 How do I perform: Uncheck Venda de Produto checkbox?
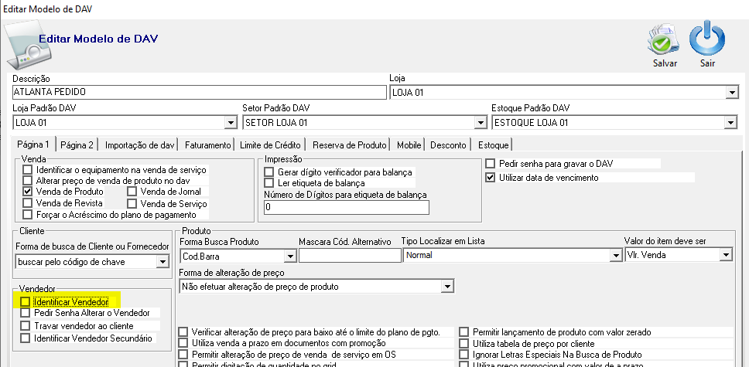[x=28, y=192]
